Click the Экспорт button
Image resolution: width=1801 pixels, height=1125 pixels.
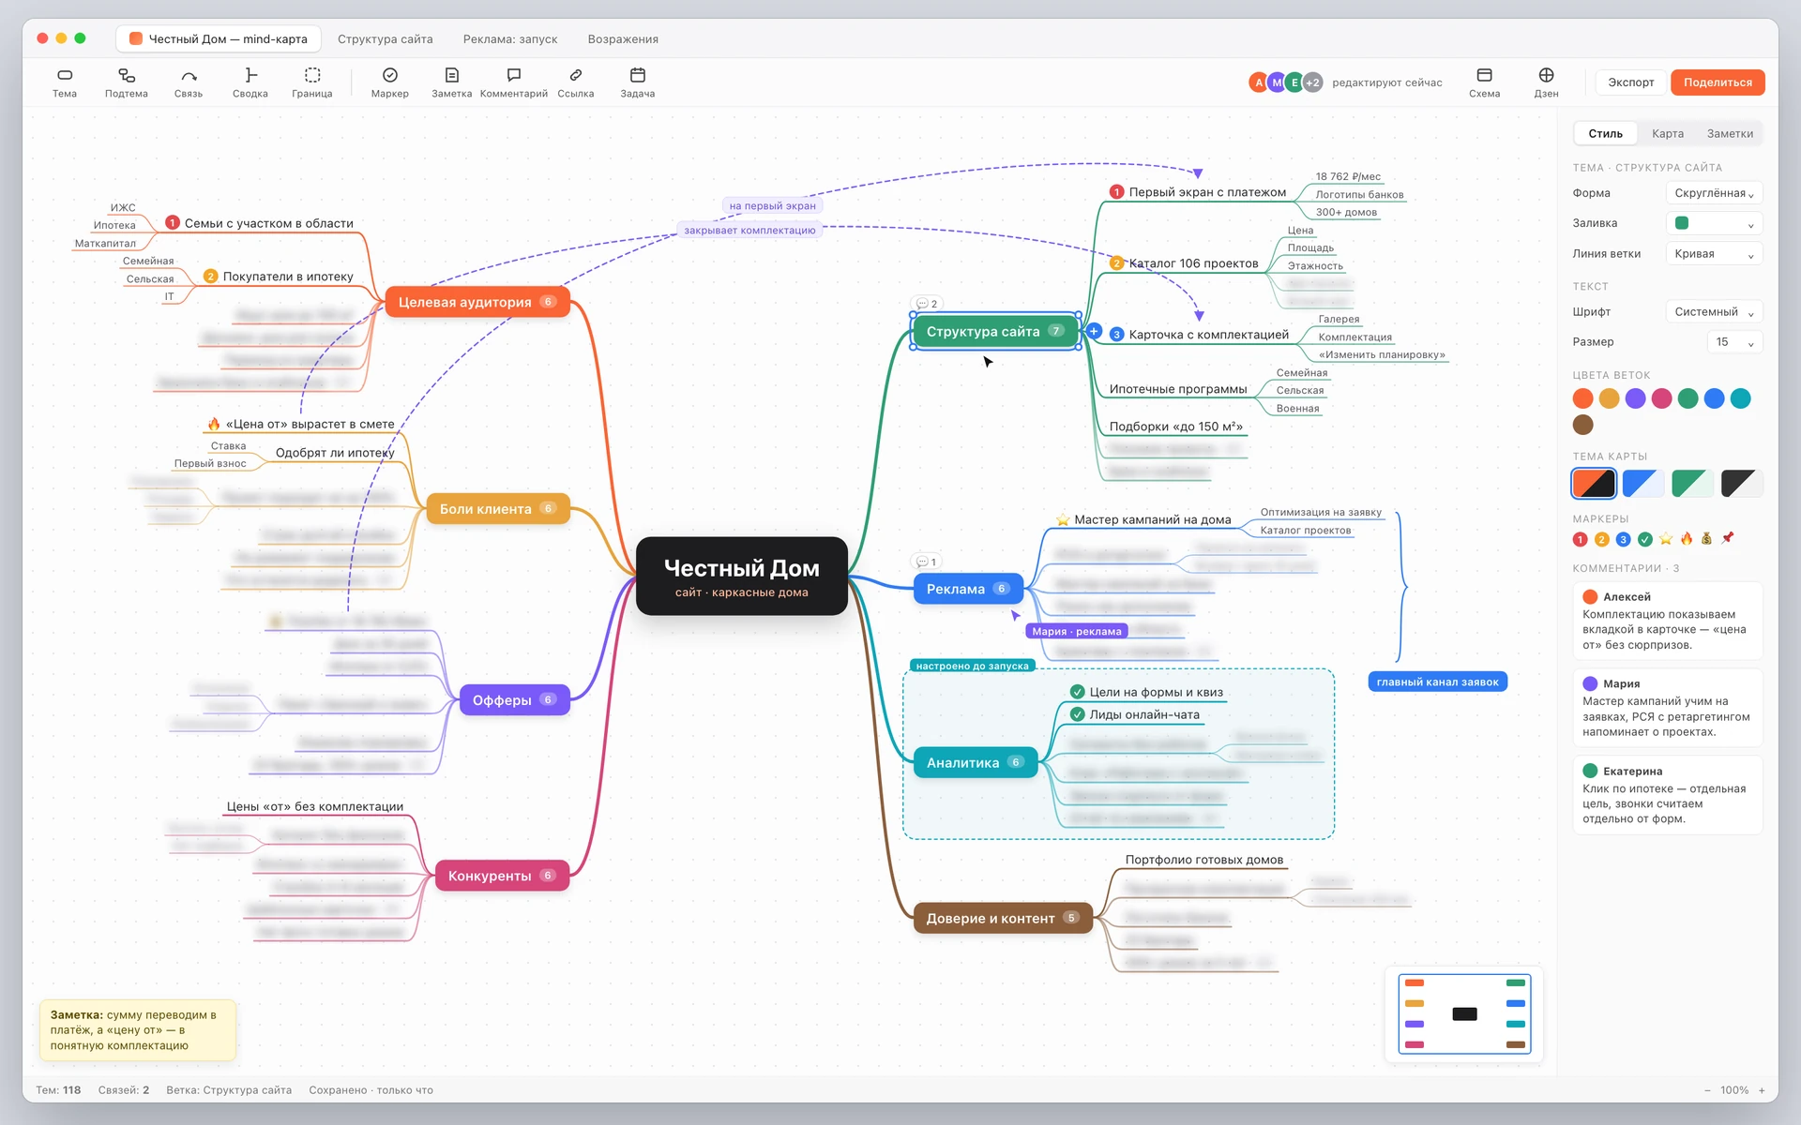click(1631, 82)
